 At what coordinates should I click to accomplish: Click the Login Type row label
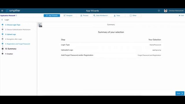(65, 45)
